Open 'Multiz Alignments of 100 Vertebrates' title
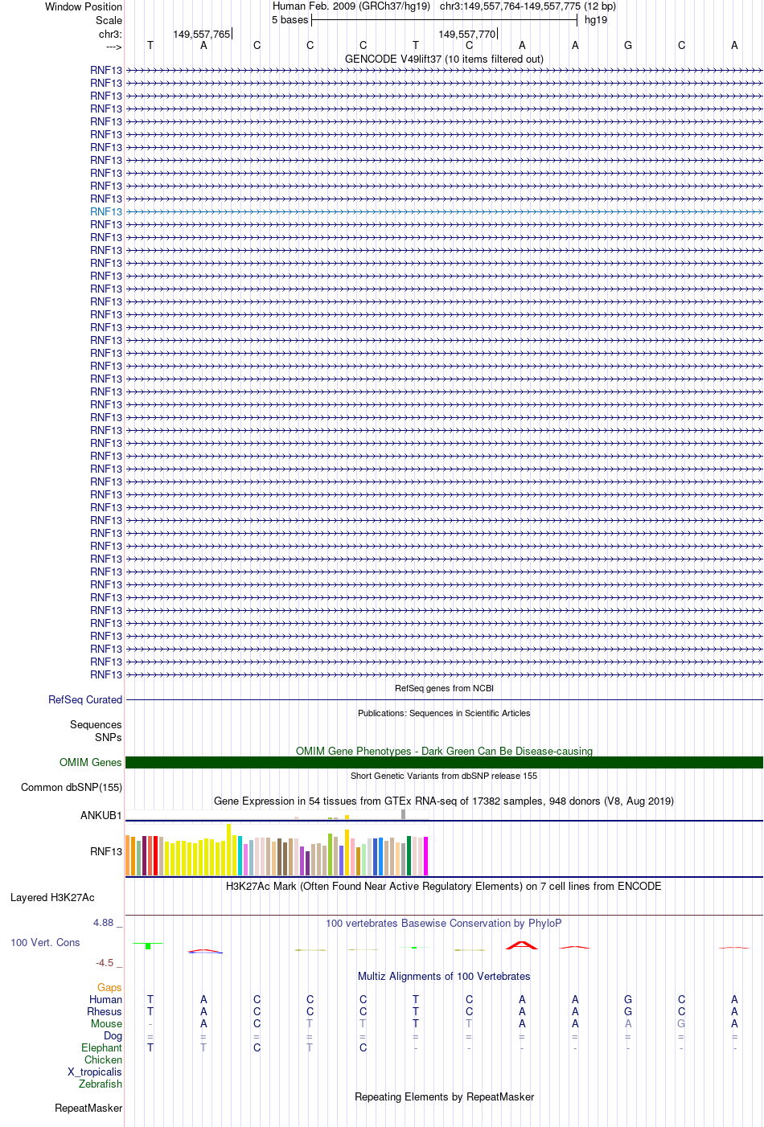 point(444,976)
